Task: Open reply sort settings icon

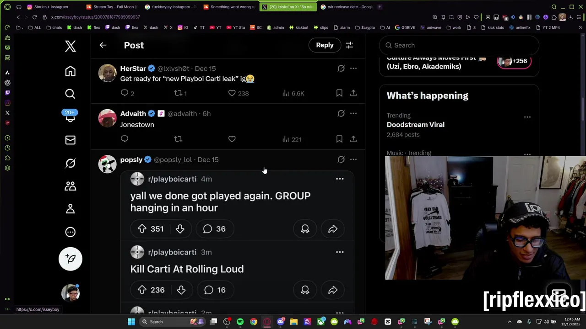Action: tap(349, 45)
